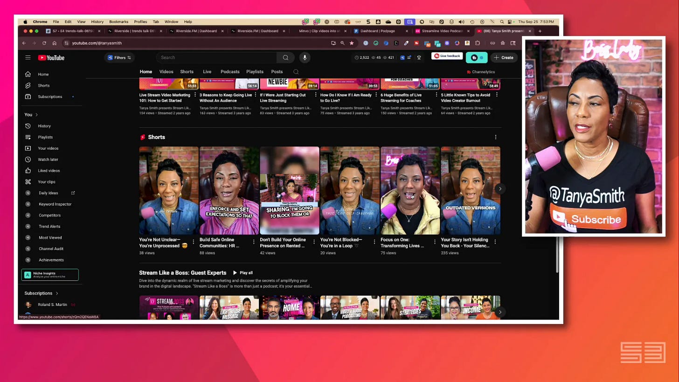Click the Chrome address bar URL

(x=97, y=43)
